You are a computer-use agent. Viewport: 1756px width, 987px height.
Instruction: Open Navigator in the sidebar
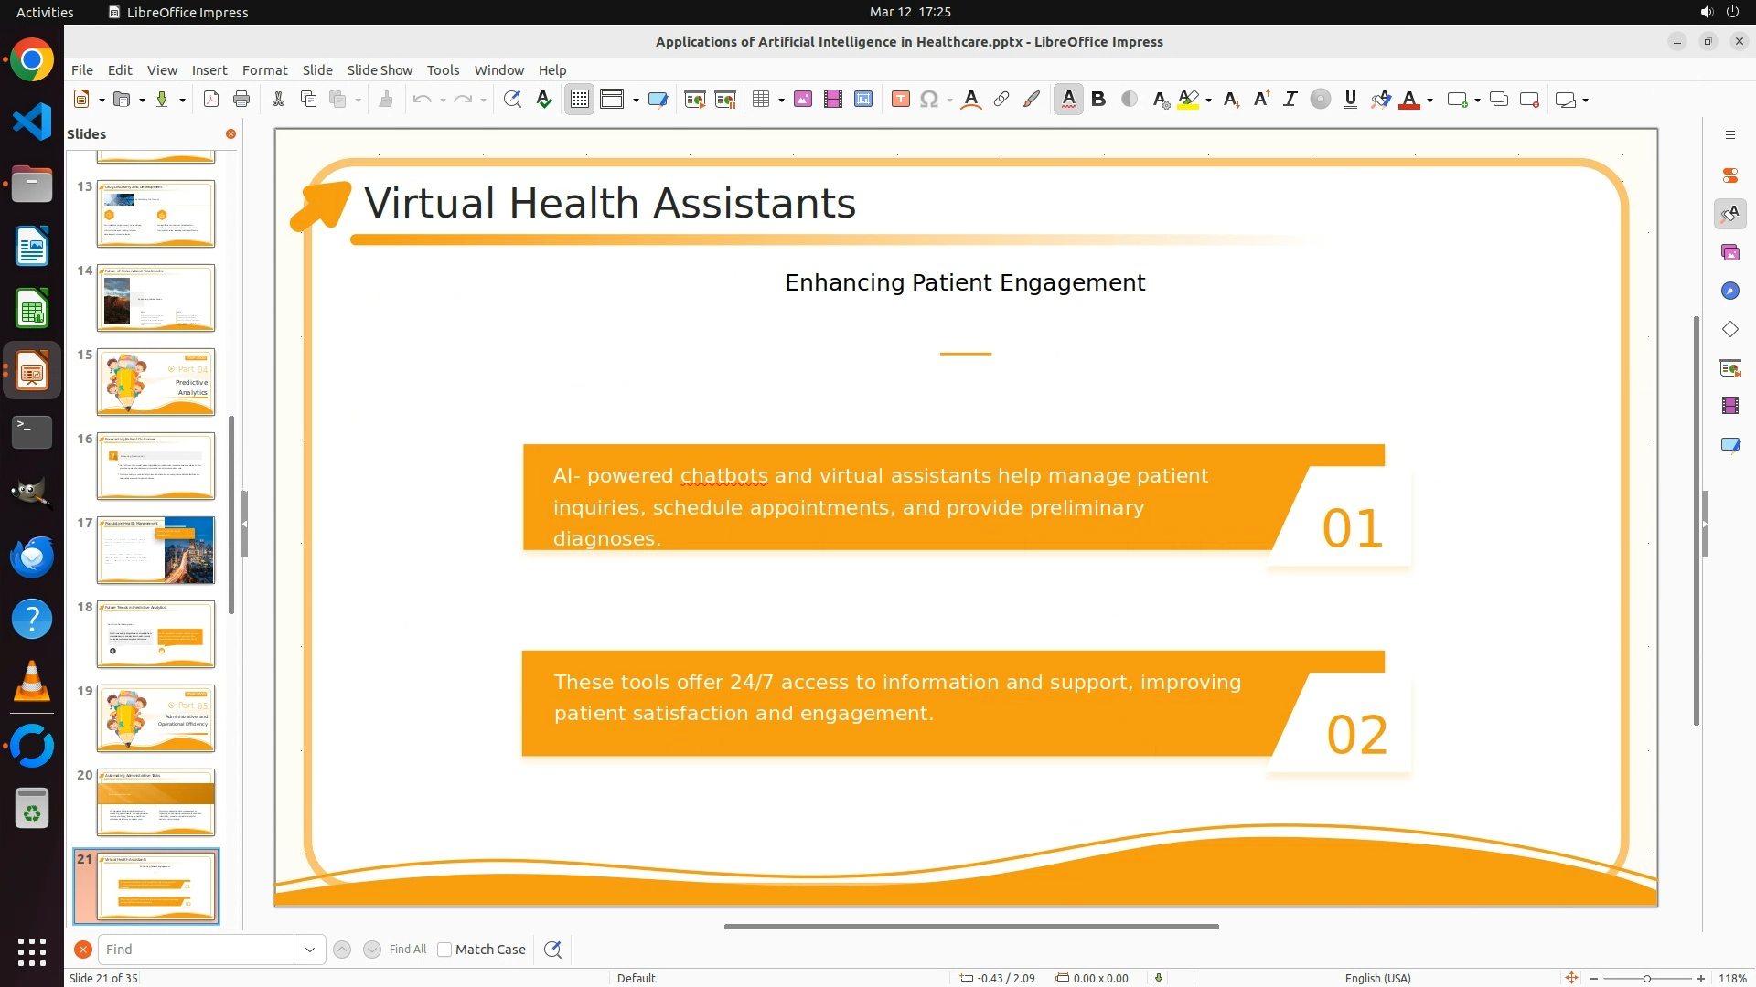click(x=1729, y=291)
